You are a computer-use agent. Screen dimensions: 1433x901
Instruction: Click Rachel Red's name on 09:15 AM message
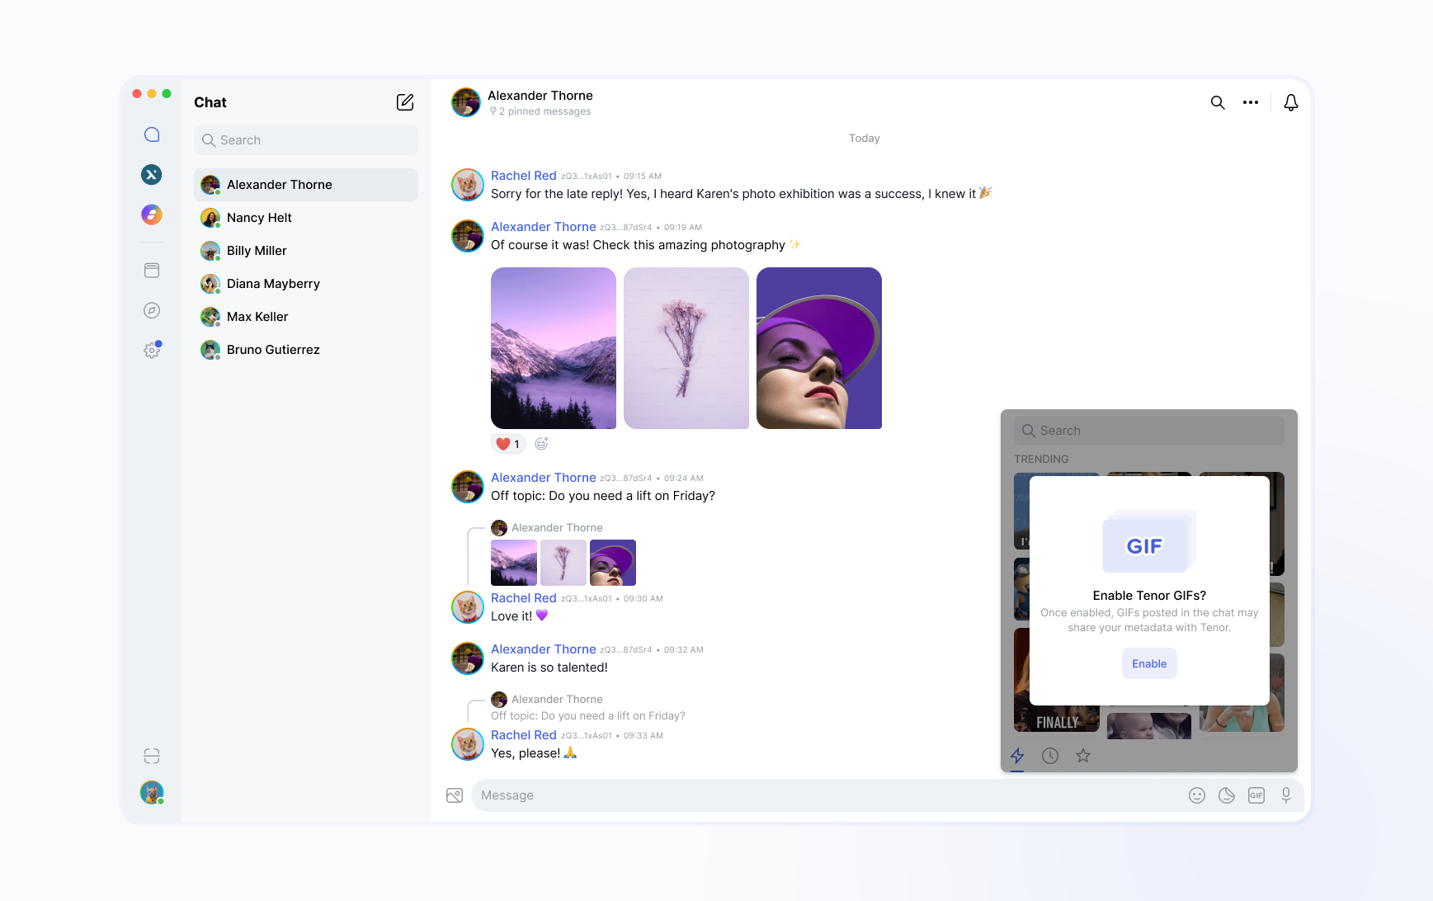(524, 176)
